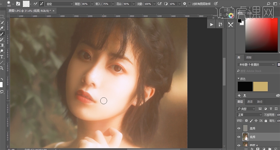Switch to the 通道 tab
Image resolution: width=280 pixels, height=150 pixels.
point(250,102)
